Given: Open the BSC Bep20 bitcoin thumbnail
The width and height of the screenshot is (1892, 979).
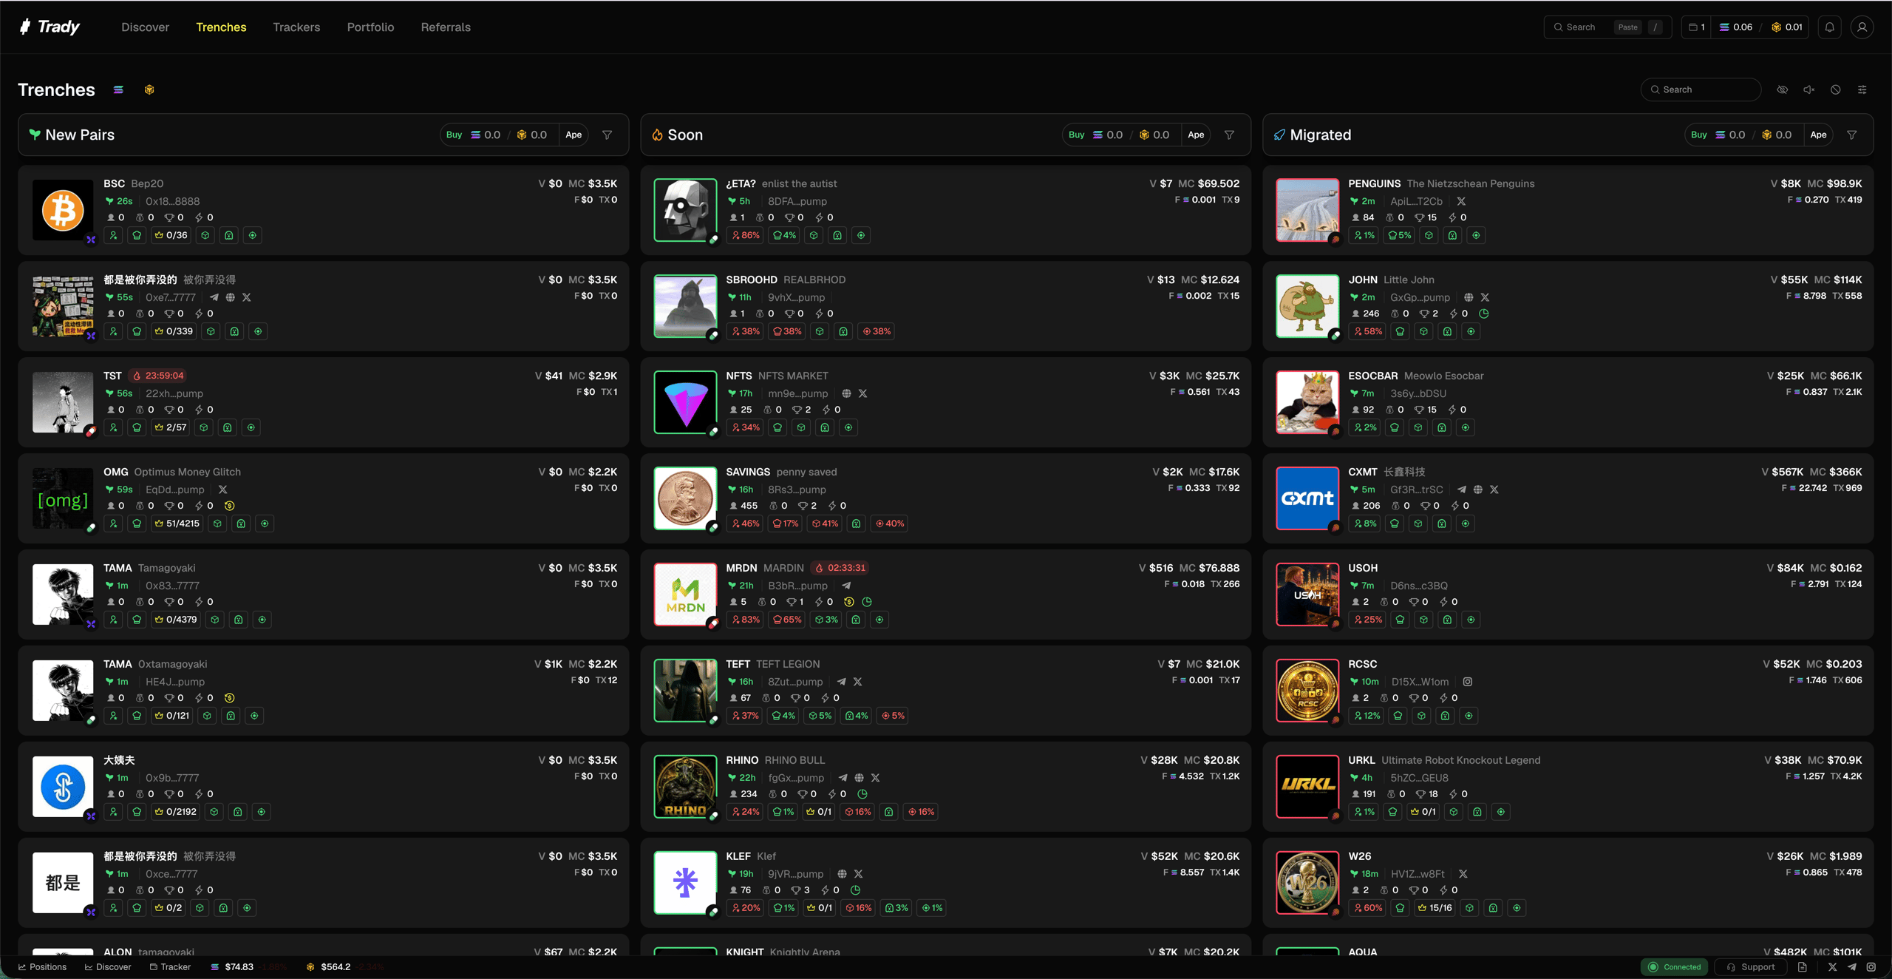Looking at the screenshot, I should point(63,210).
